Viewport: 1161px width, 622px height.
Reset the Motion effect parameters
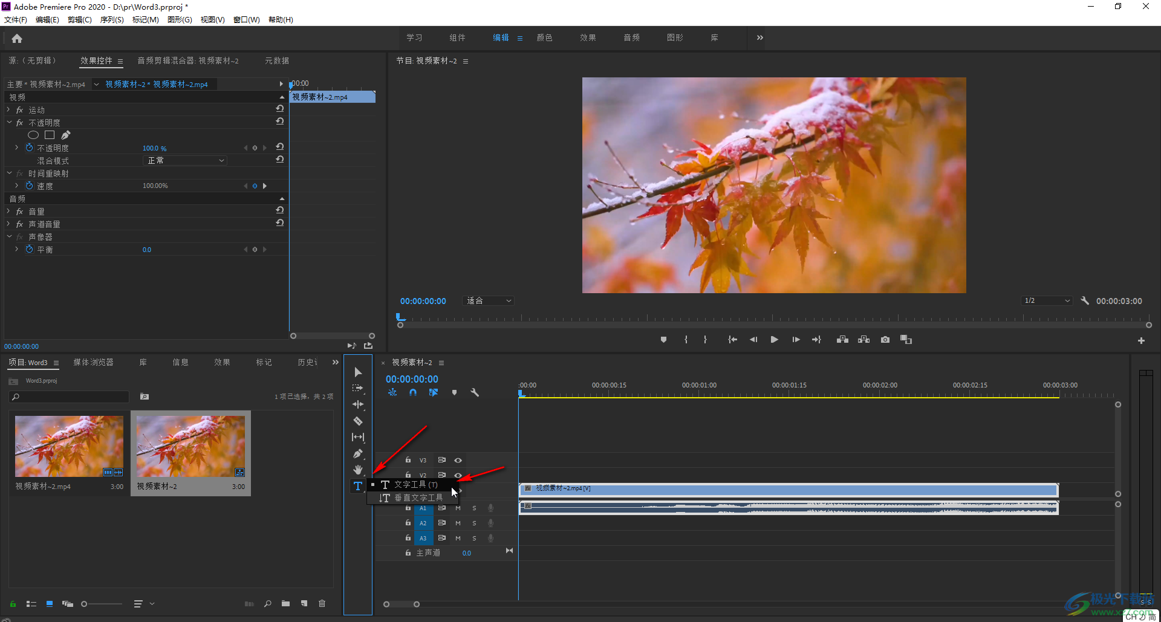pos(280,109)
